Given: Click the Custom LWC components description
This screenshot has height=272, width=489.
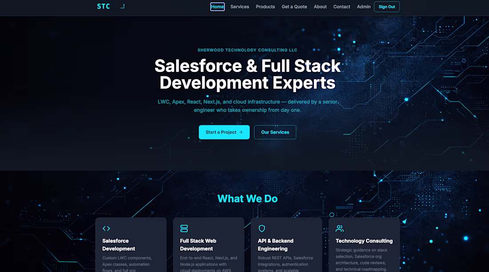Looking at the screenshot, I should [127, 264].
